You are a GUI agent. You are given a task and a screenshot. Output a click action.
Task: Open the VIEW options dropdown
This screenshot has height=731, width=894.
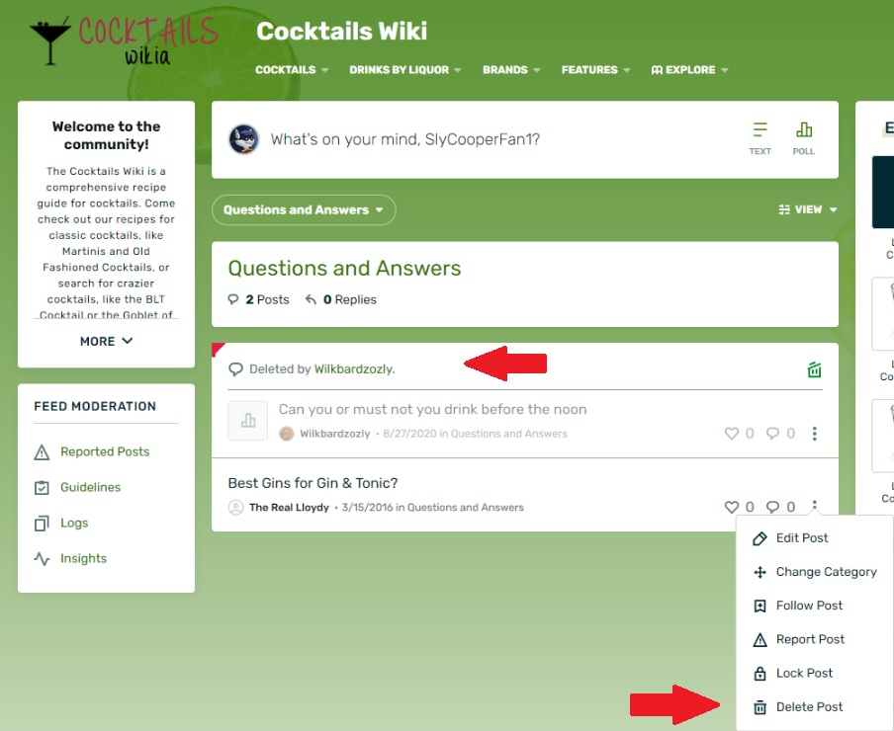[x=807, y=209]
